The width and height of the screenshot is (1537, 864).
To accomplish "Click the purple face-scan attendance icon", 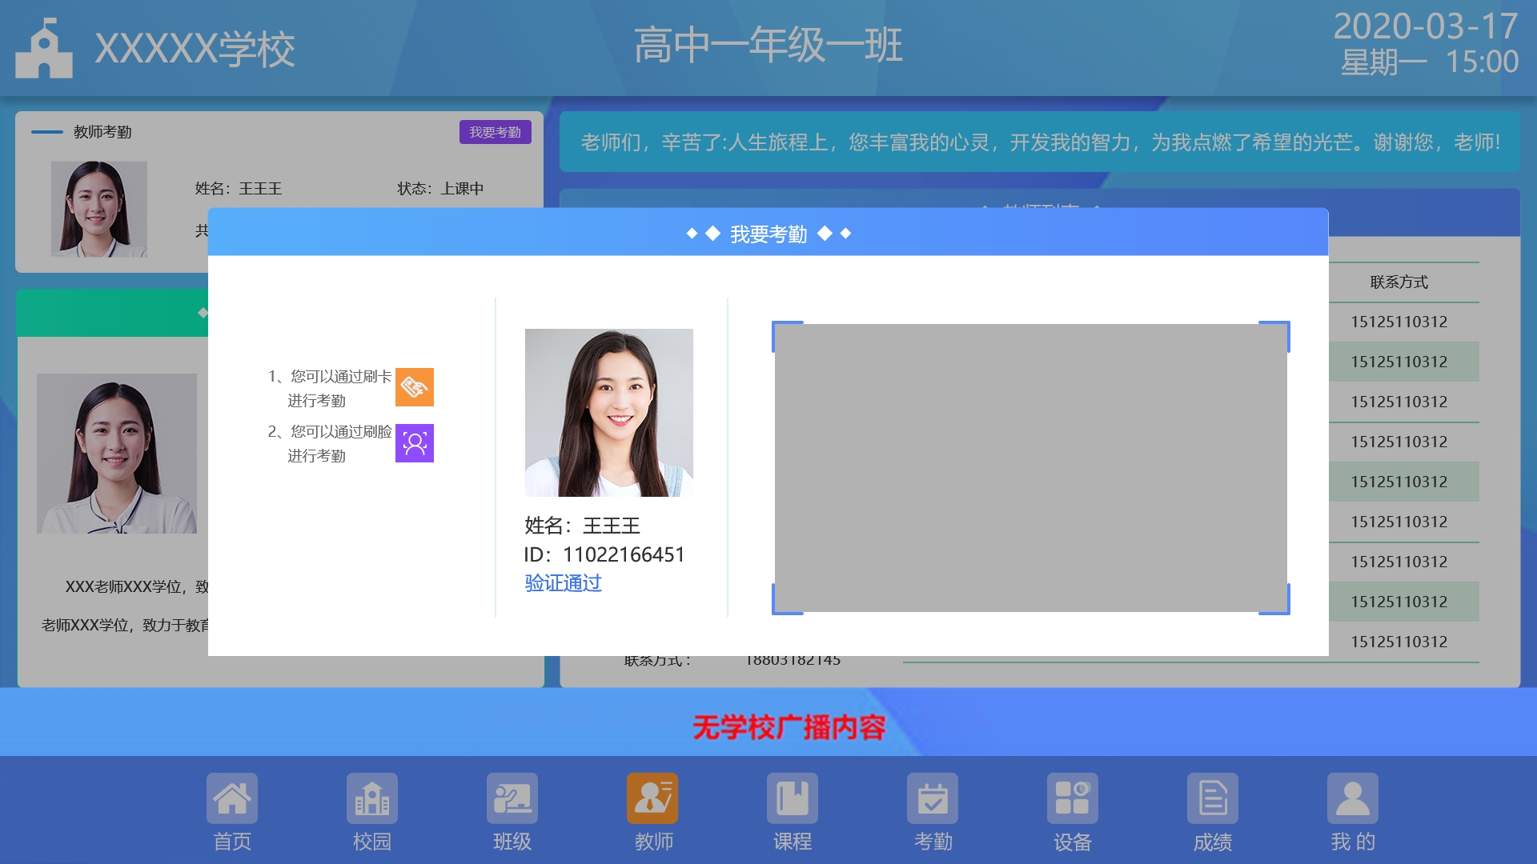I will [415, 443].
